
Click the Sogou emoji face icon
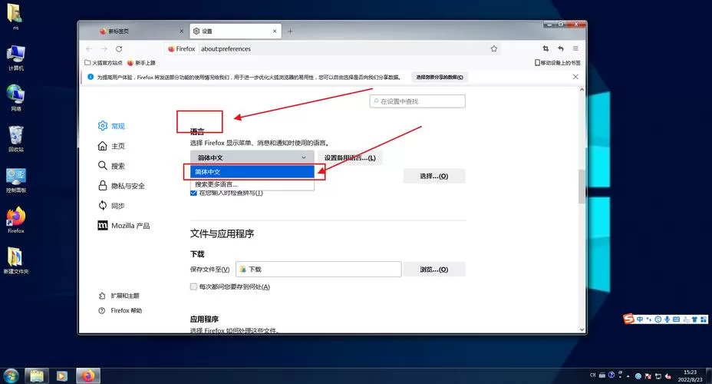(x=658, y=319)
